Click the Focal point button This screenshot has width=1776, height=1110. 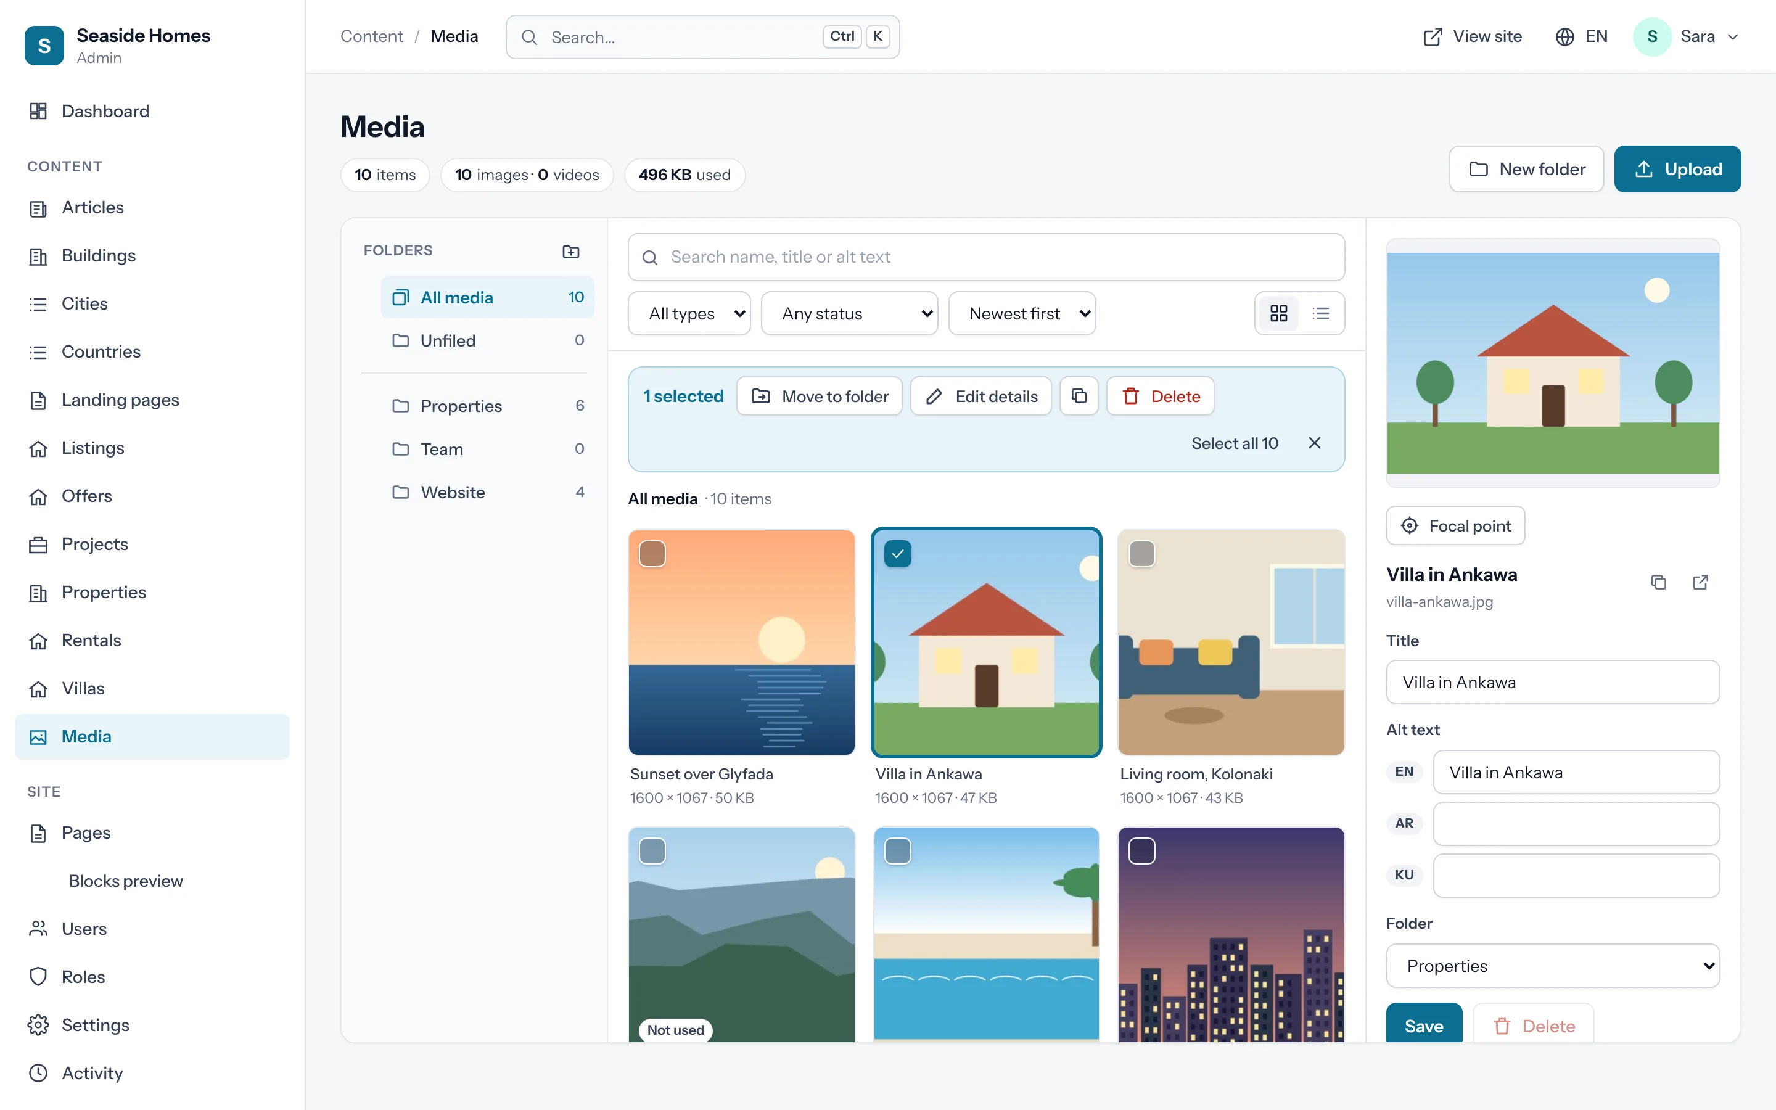pyautogui.click(x=1455, y=525)
